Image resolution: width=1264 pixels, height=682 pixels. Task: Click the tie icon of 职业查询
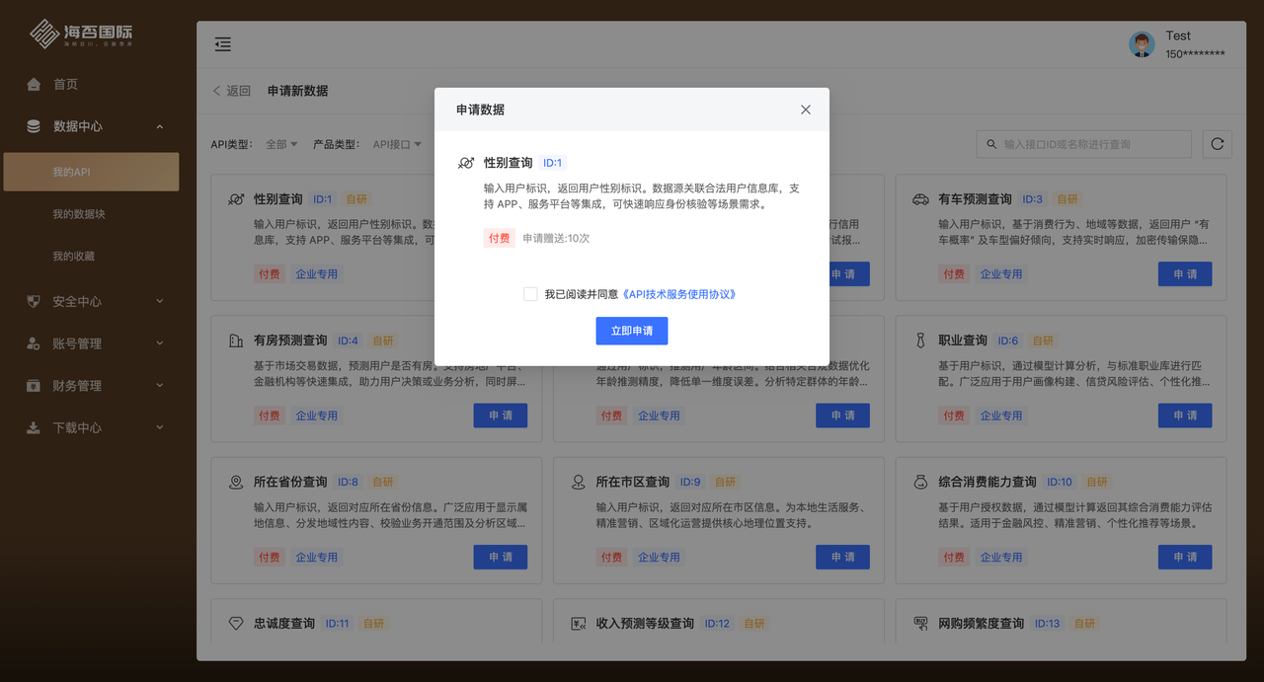920,341
